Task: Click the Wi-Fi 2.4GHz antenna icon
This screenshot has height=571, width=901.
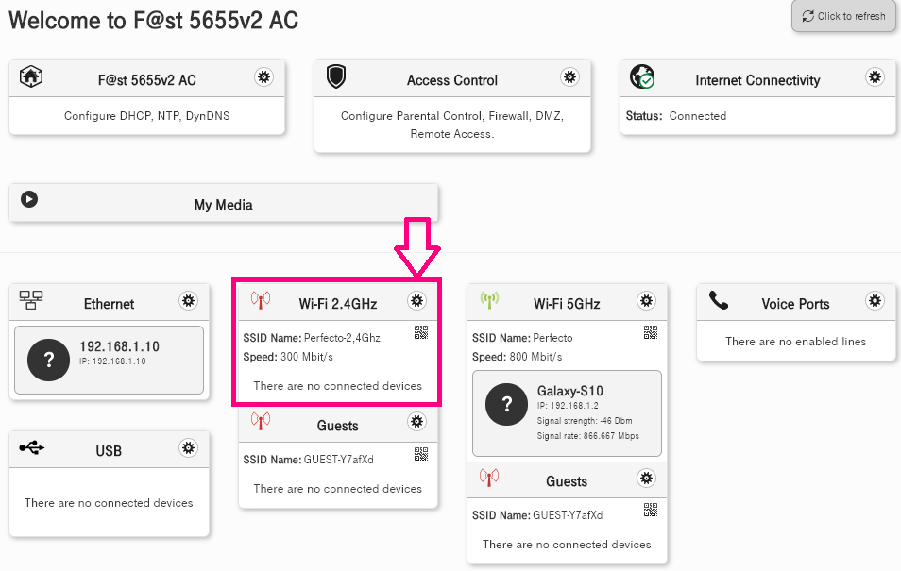Action: point(261,300)
